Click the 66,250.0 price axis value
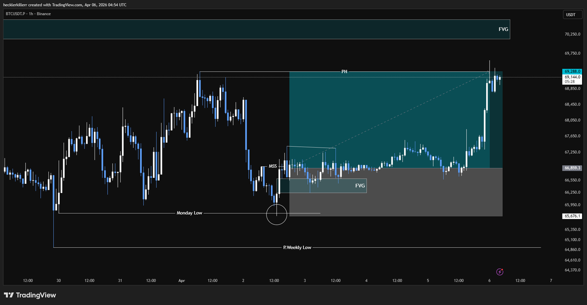The width and height of the screenshot is (587, 305). point(572,192)
